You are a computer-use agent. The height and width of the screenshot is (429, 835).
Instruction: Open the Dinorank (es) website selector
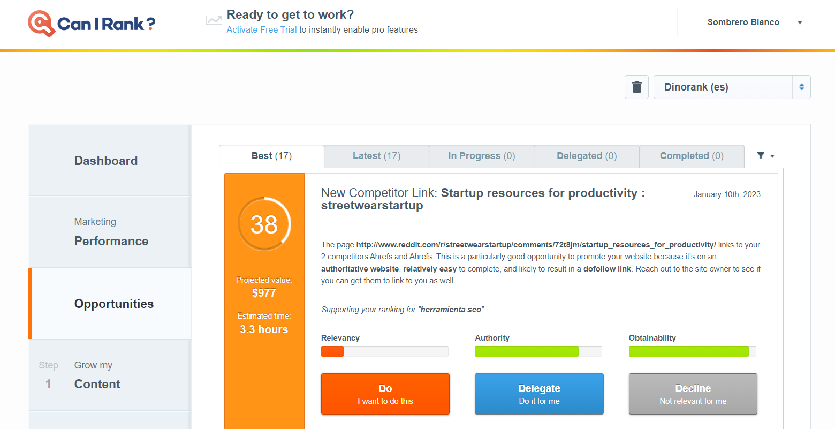(x=732, y=87)
